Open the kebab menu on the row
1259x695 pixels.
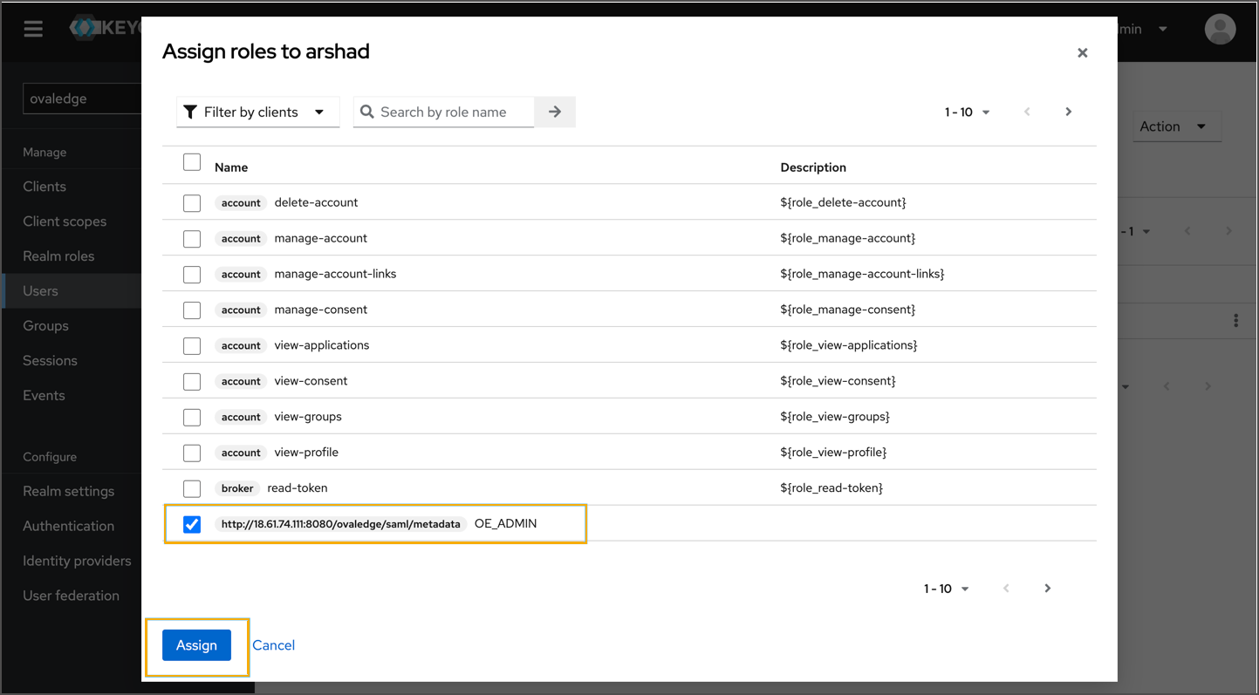pyautogui.click(x=1235, y=321)
